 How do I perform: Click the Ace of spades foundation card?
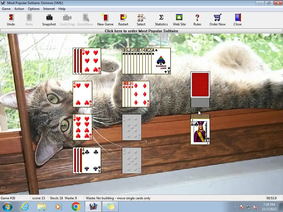[x=161, y=61]
